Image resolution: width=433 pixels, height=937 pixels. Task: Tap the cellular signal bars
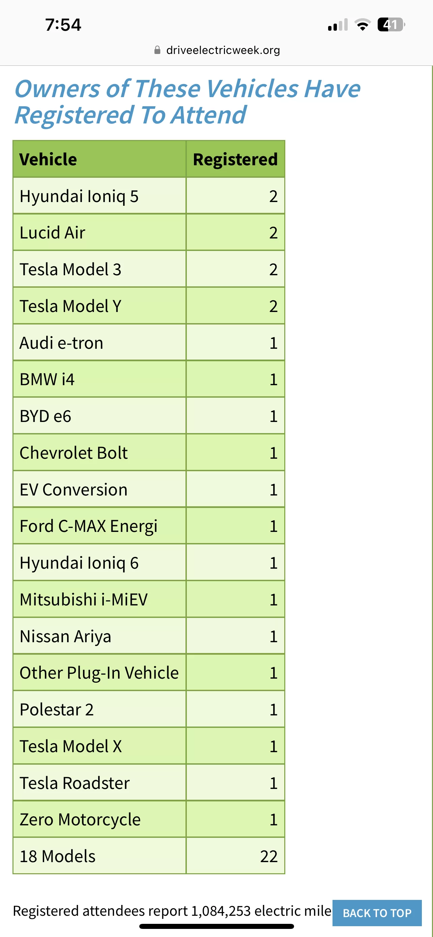(x=338, y=25)
